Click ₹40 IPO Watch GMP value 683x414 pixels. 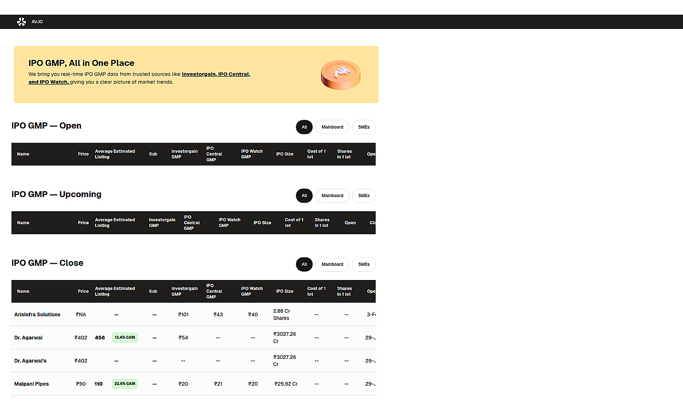point(253,315)
